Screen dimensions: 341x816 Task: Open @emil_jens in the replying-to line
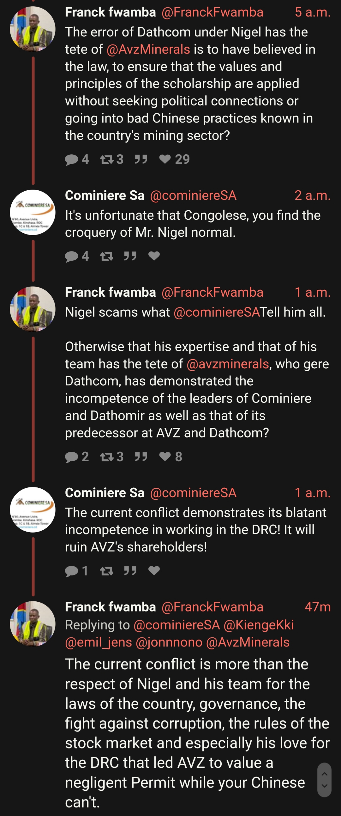click(x=98, y=642)
